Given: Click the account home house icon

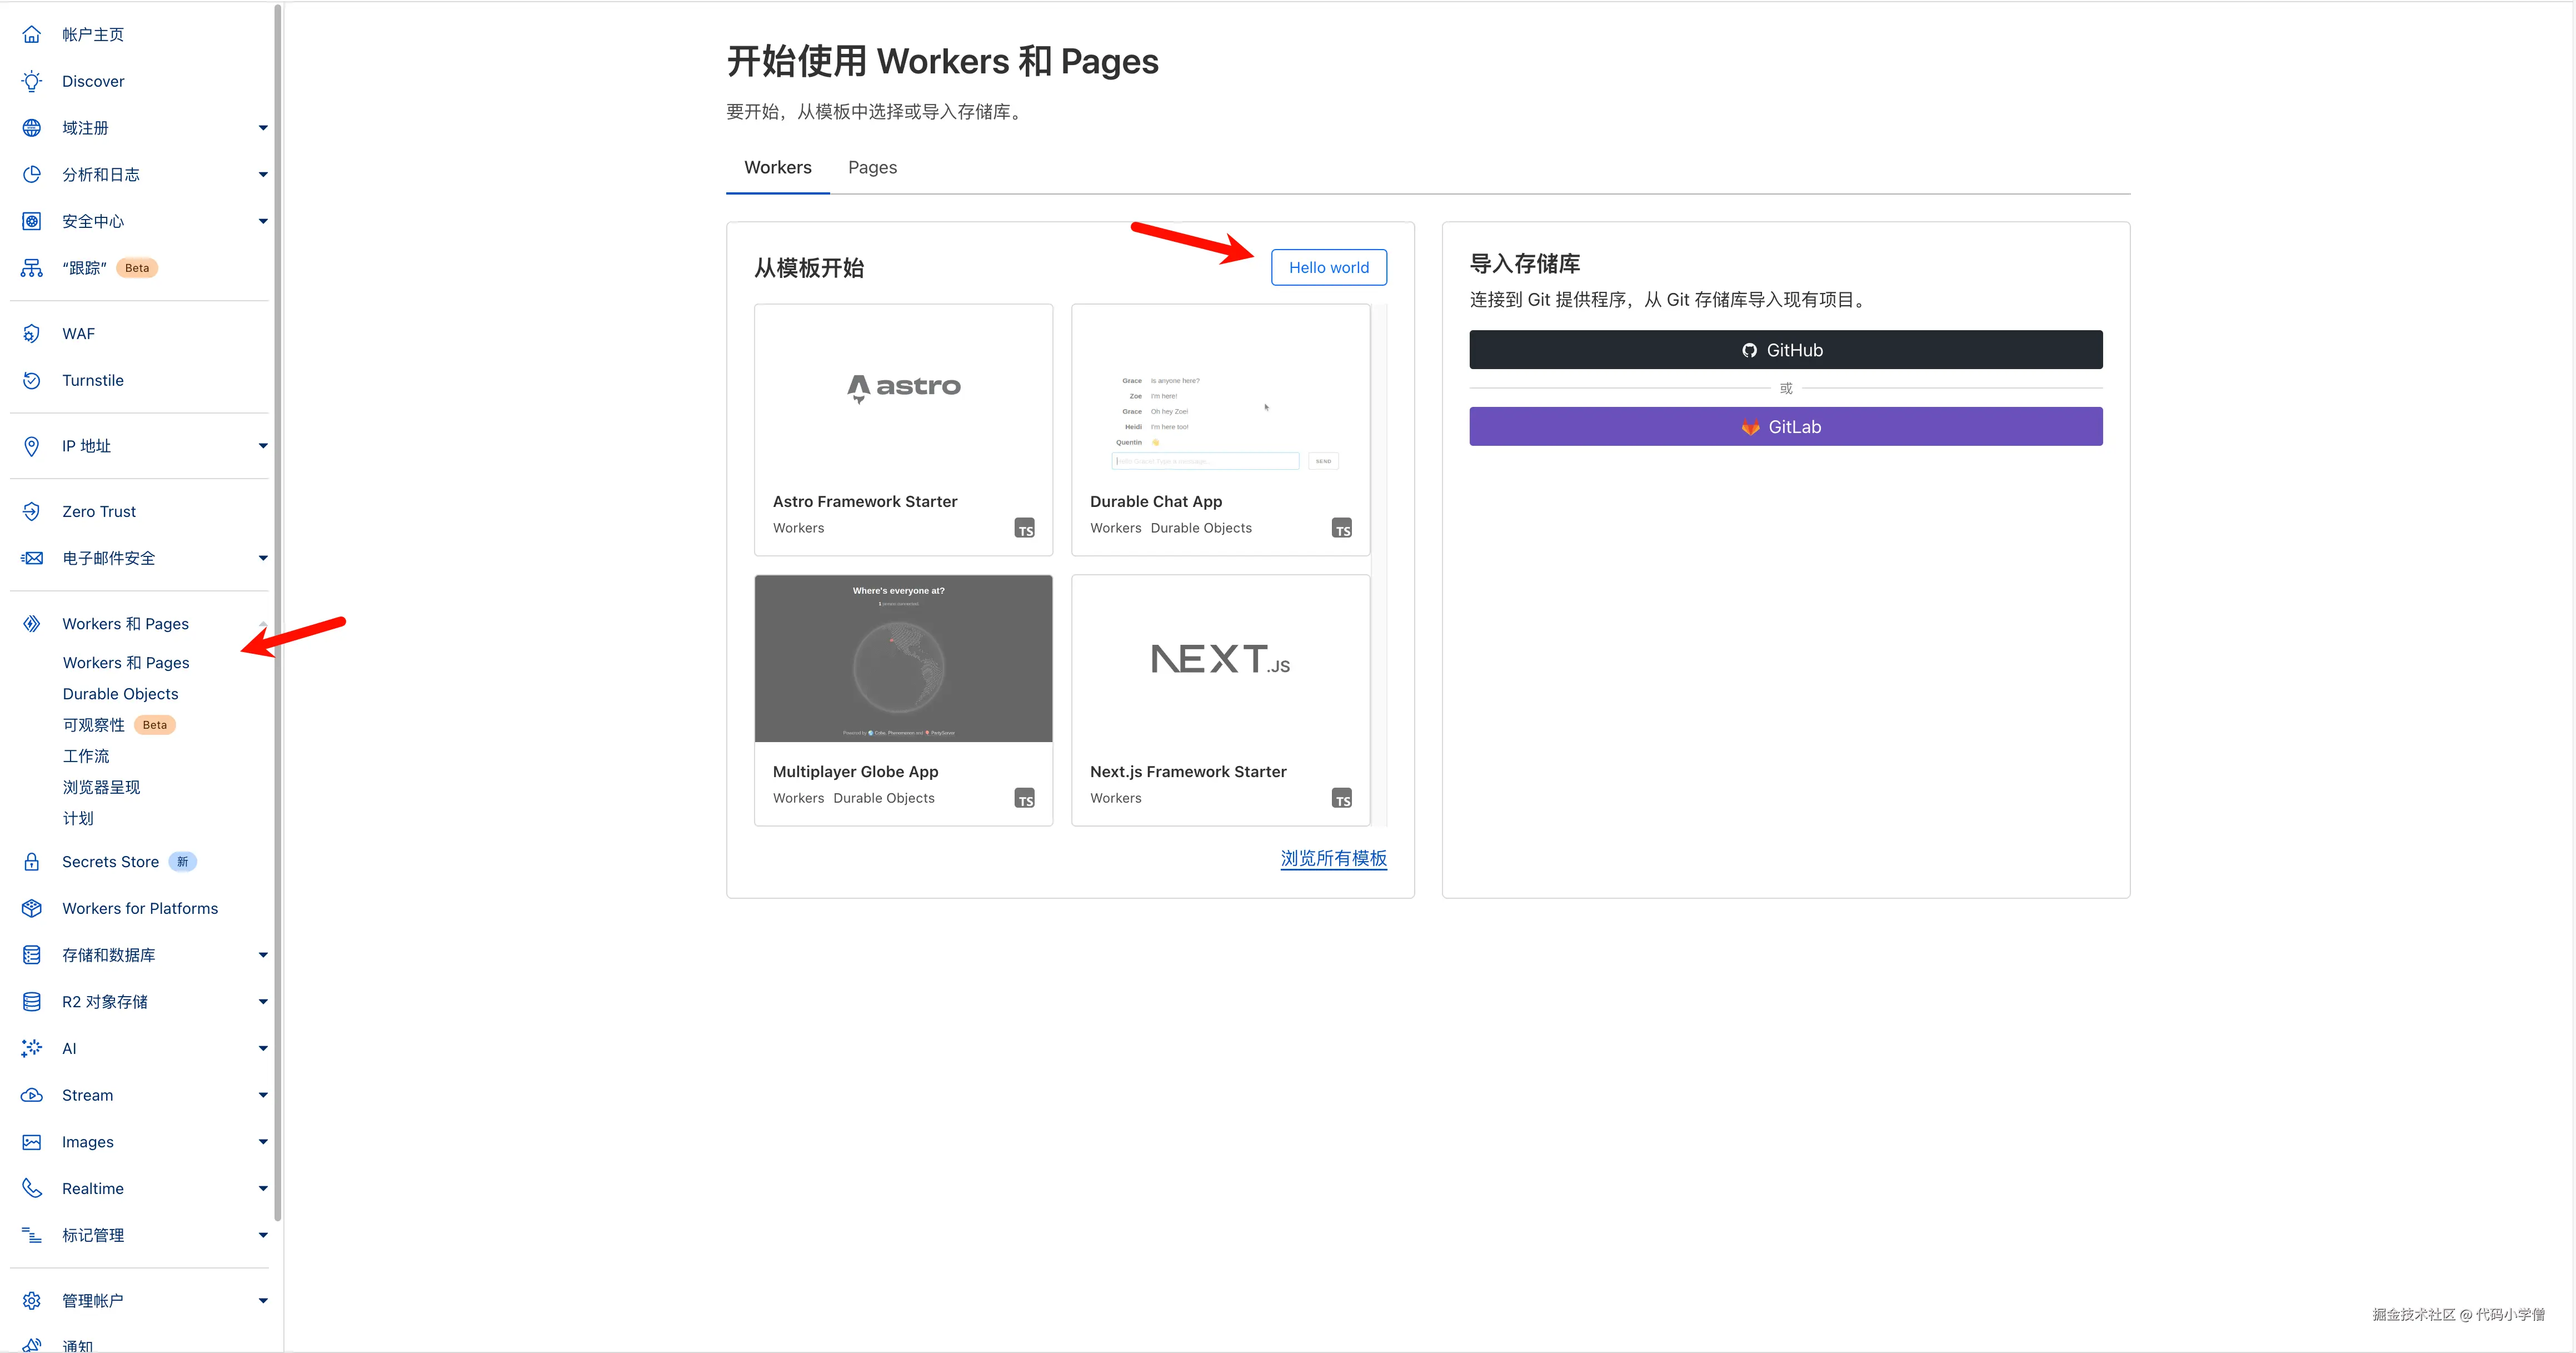Looking at the screenshot, I should (32, 35).
